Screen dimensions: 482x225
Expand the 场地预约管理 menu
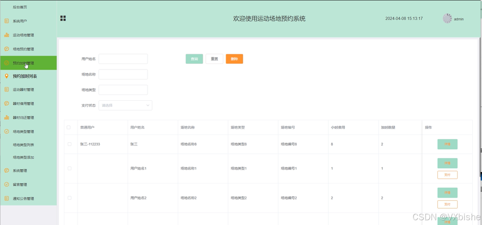(x=28, y=49)
